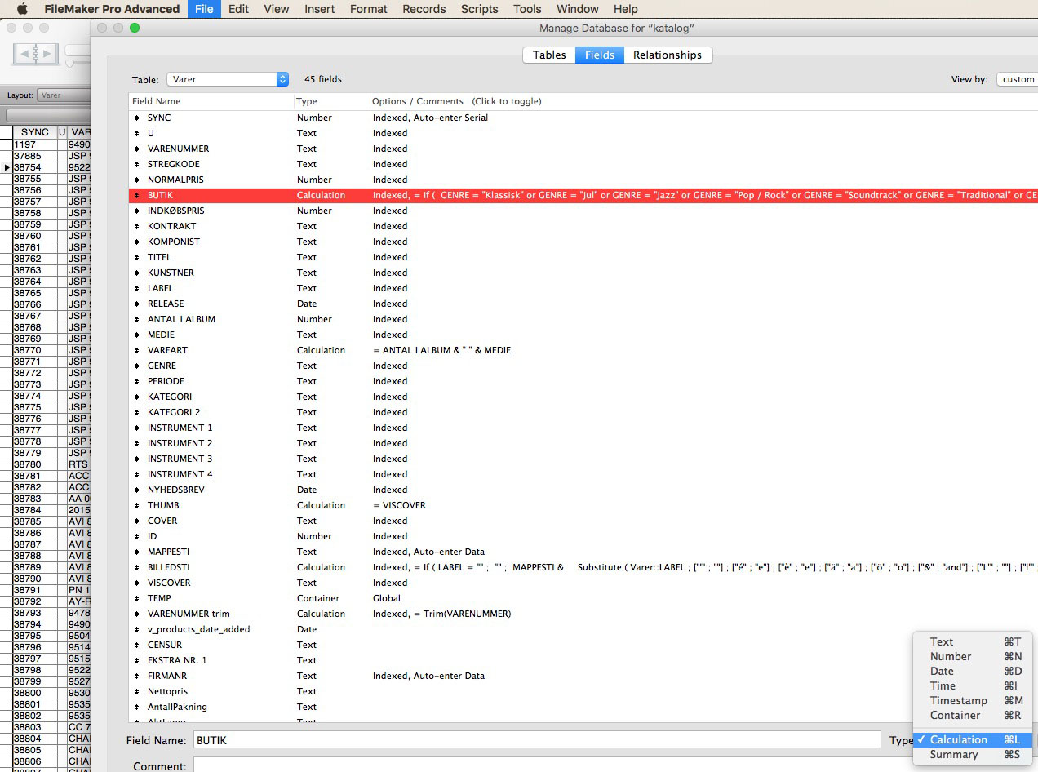Click the reorder handle of KONTRAKT field
Image resolution: width=1038 pixels, height=772 pixels.
pyautogui.click(x=137, y=226)
